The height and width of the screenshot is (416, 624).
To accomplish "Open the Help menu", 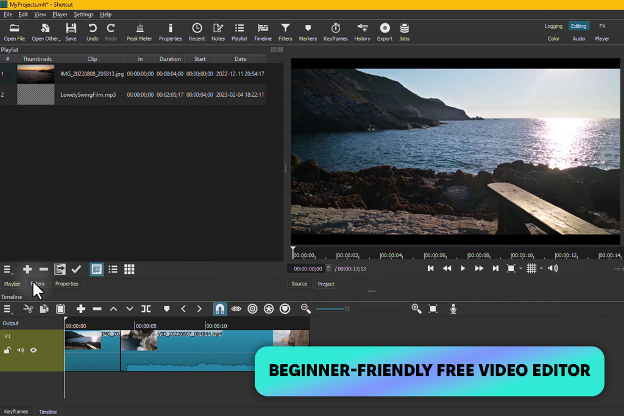I will pos(105,15).
